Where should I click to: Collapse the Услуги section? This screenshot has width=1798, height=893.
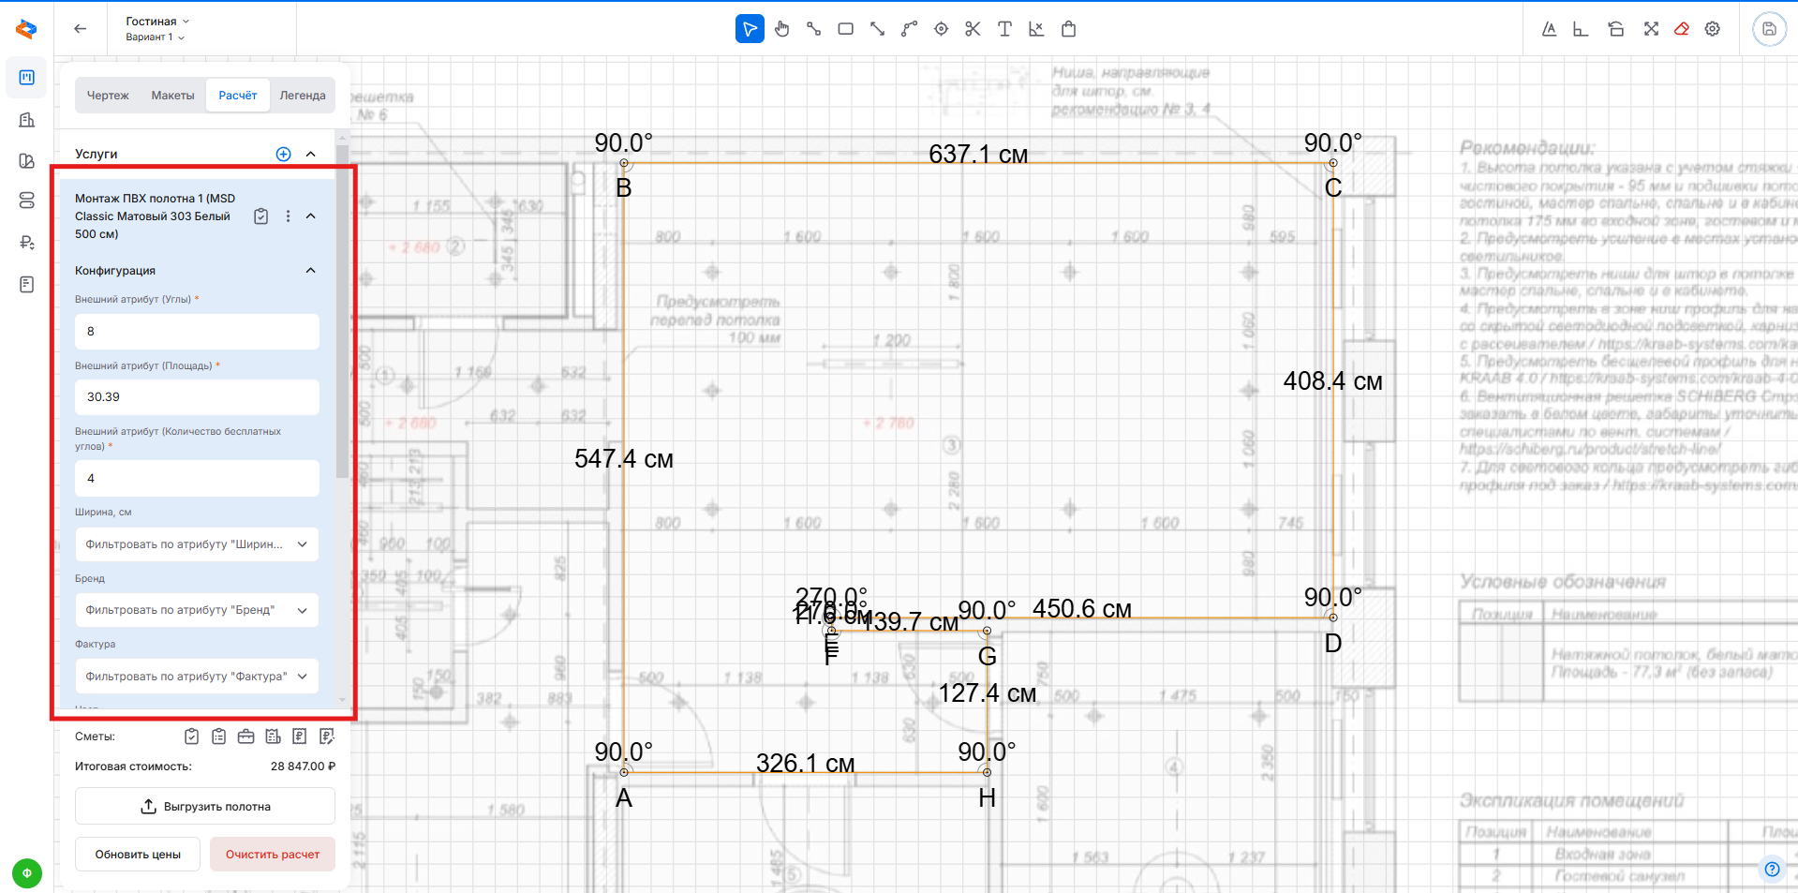(x=311, y=154)
